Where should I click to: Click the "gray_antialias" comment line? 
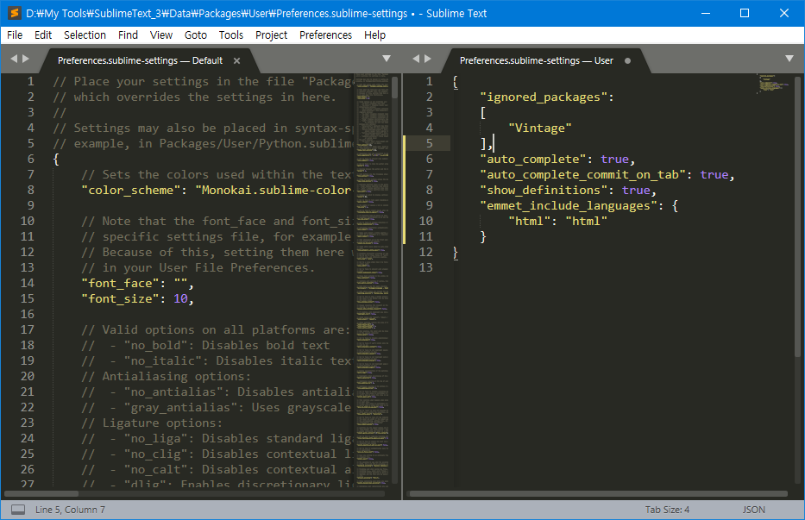(217, 407)
